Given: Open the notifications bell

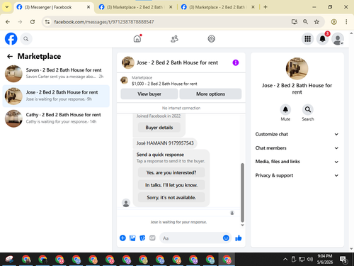Looking at the screenshot, I should tap(323, 39).
